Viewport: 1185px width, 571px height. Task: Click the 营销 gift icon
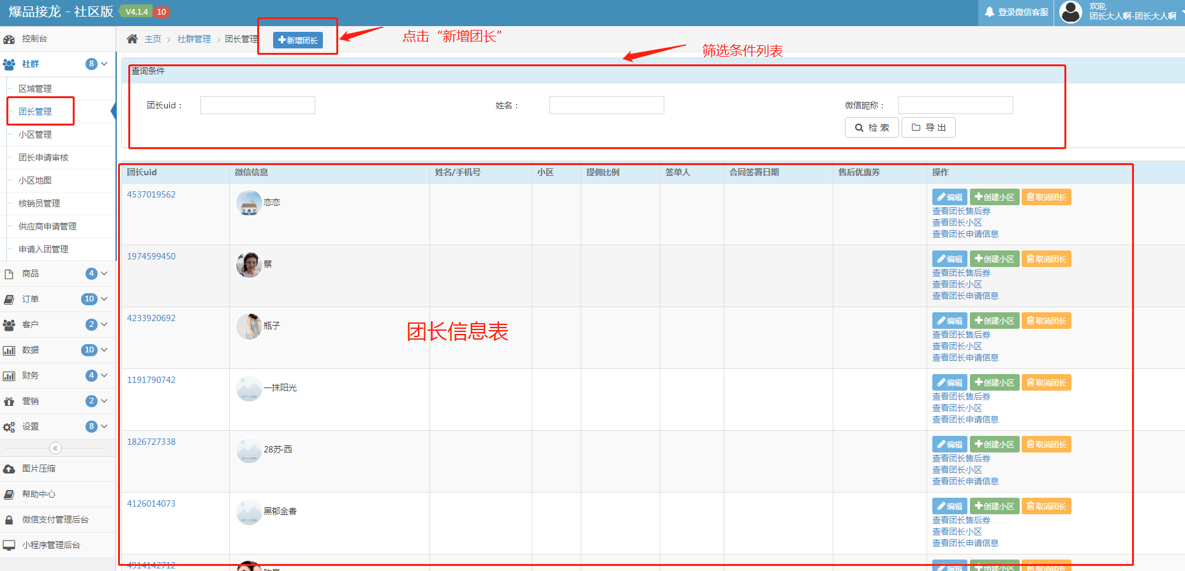click(x=9, y=401)
